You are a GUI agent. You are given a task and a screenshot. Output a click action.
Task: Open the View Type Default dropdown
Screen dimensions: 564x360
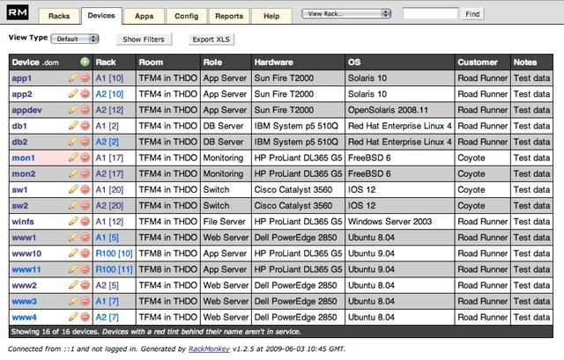point(75,39)
